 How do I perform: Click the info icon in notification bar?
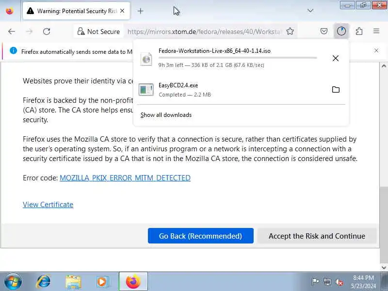click(x=14, y=51)
